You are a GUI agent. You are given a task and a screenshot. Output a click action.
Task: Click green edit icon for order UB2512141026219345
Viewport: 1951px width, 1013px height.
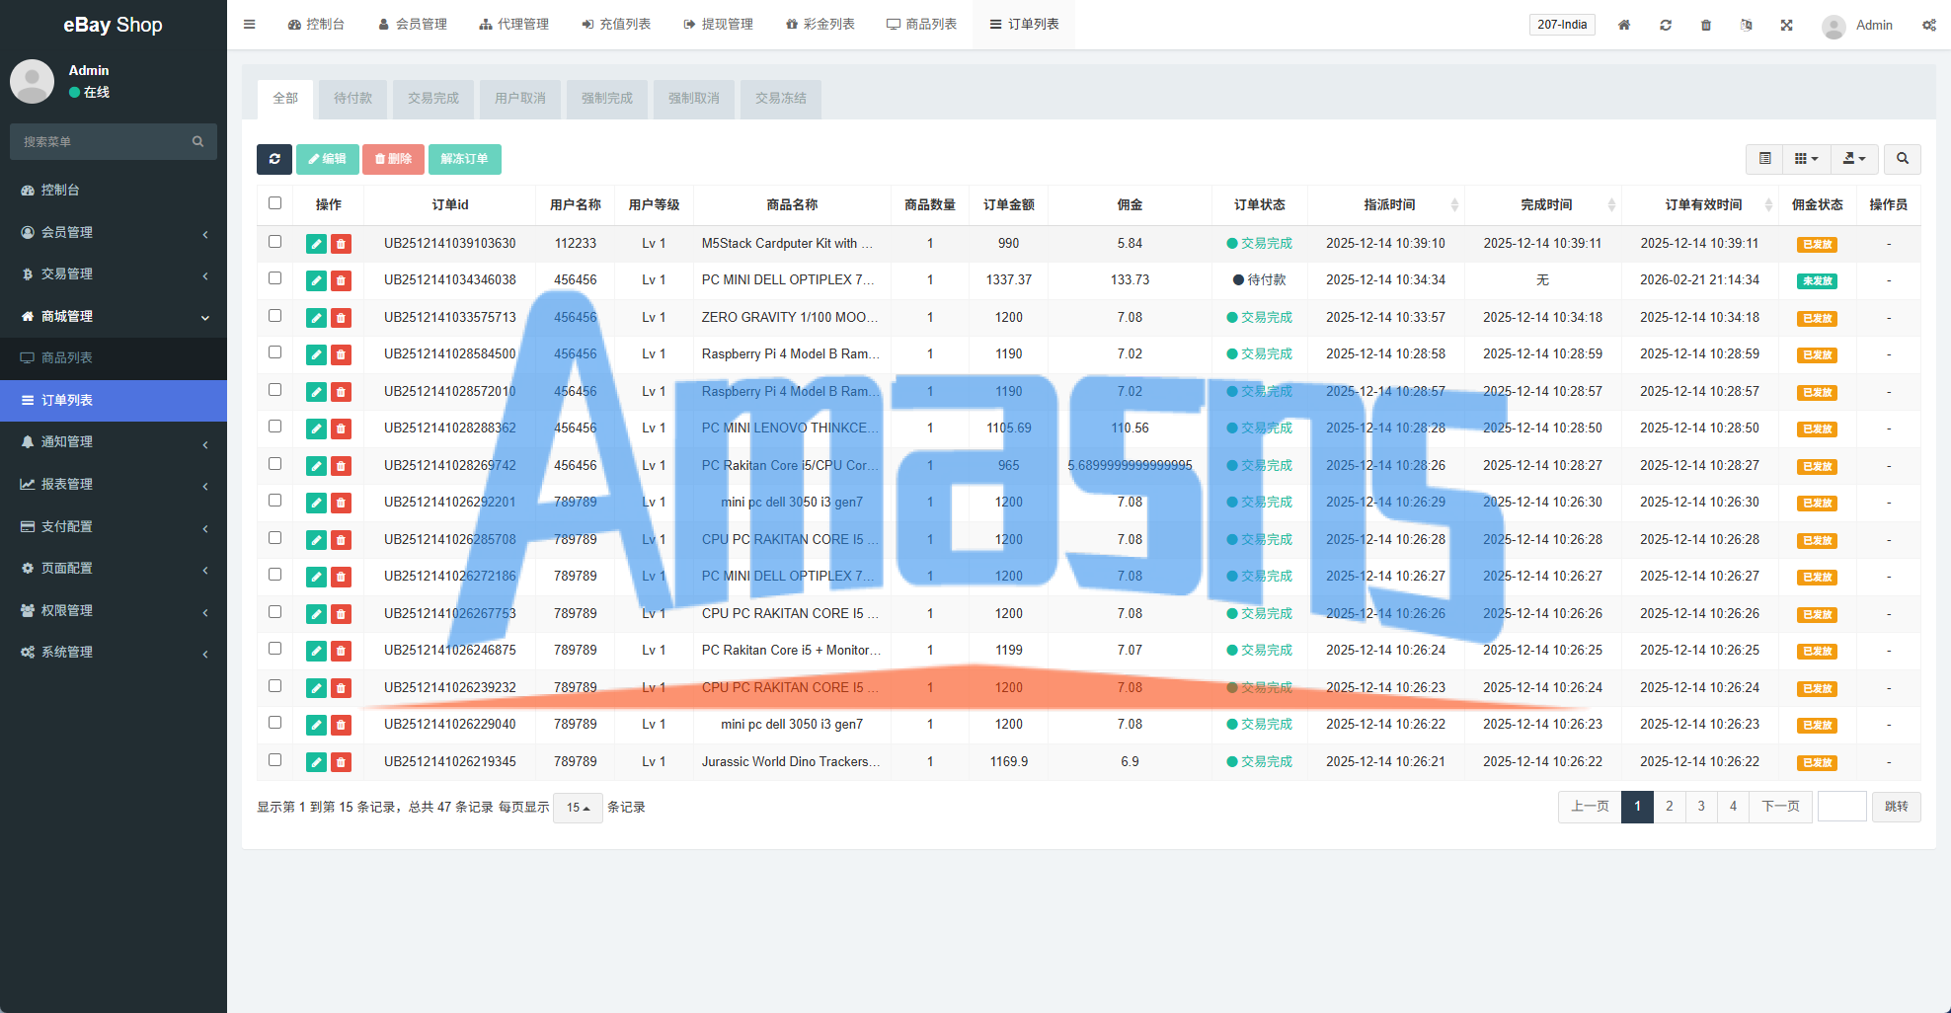(x=316, y=762)
